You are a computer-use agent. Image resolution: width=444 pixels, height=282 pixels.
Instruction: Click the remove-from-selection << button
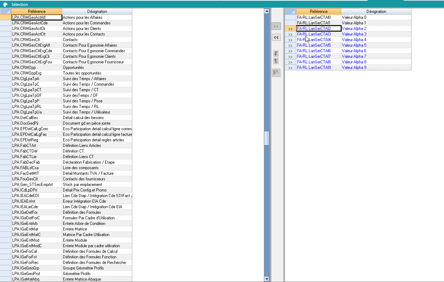(x=276, y=37)
